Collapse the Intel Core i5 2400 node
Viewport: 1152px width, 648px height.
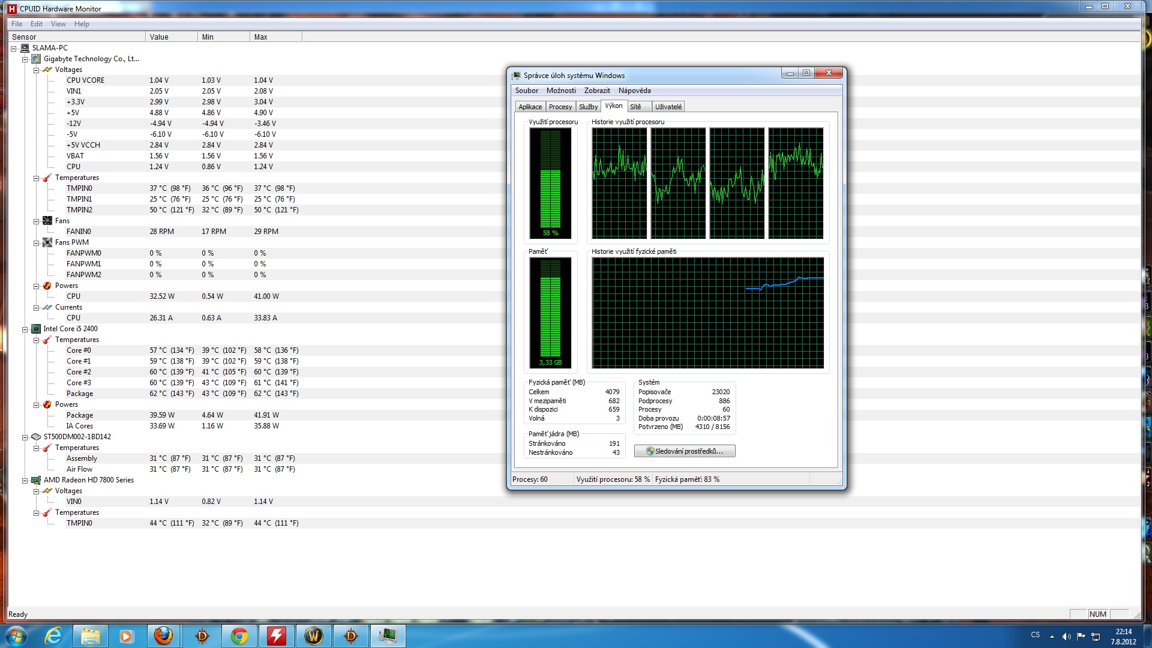point(25,329)
